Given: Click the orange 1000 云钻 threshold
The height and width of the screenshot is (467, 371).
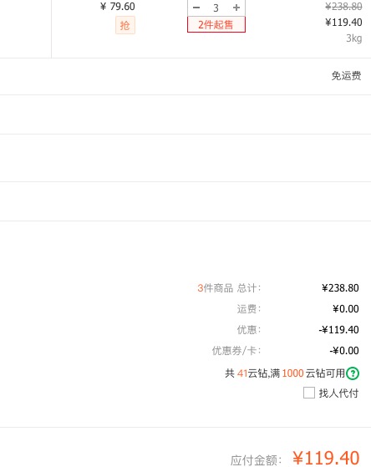Looking at the screenshot, I should click(292, 373).
